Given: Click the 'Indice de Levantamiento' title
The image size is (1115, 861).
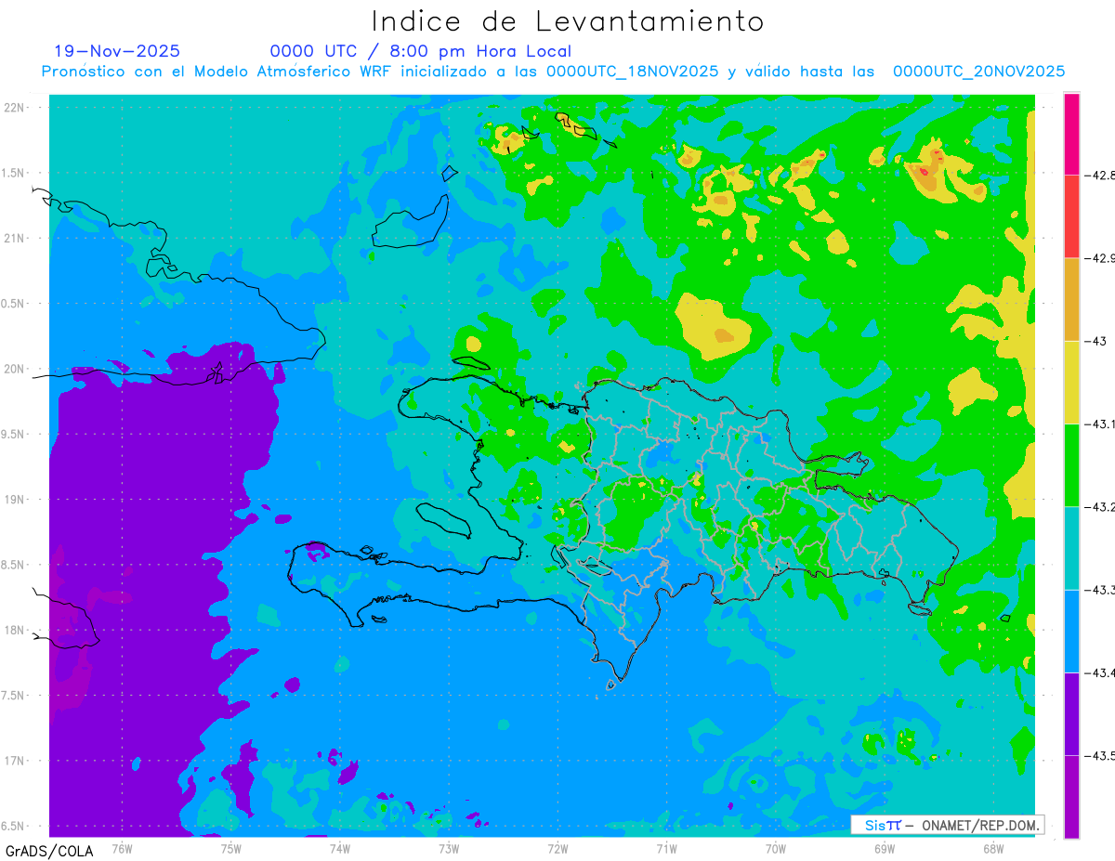Looking at the screenshot, I should (568, 21).
